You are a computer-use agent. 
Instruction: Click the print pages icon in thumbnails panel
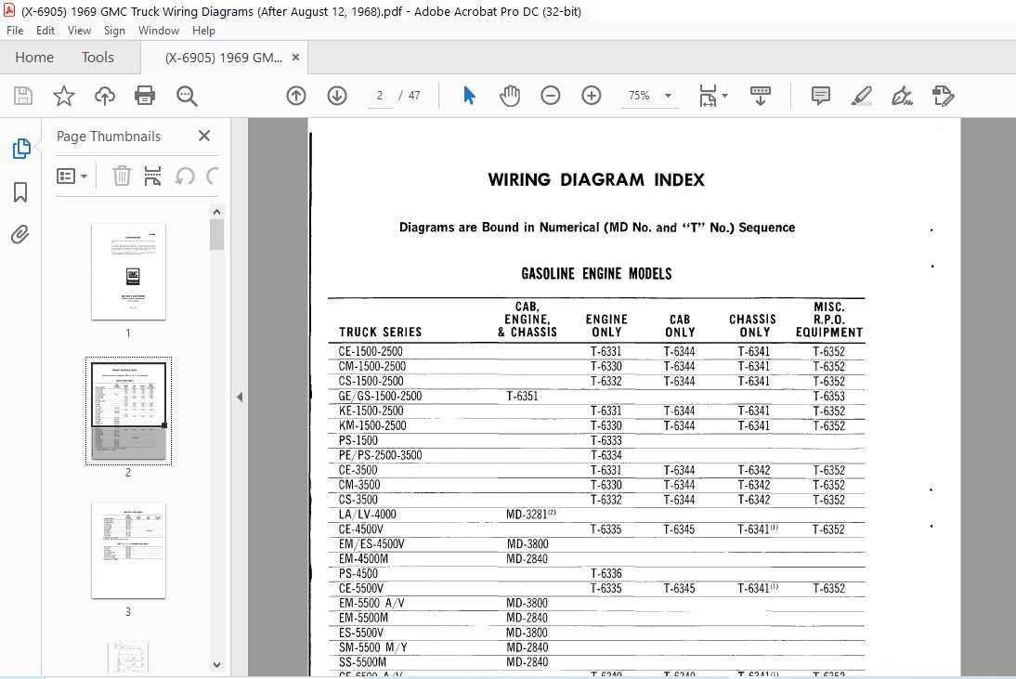pyautogui.click(x=153, y=176)
